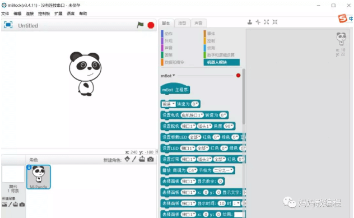Viewport: 354px width, 218px height.
Task: Toggle full-screen stage mode icon
Action: point(8,25)
